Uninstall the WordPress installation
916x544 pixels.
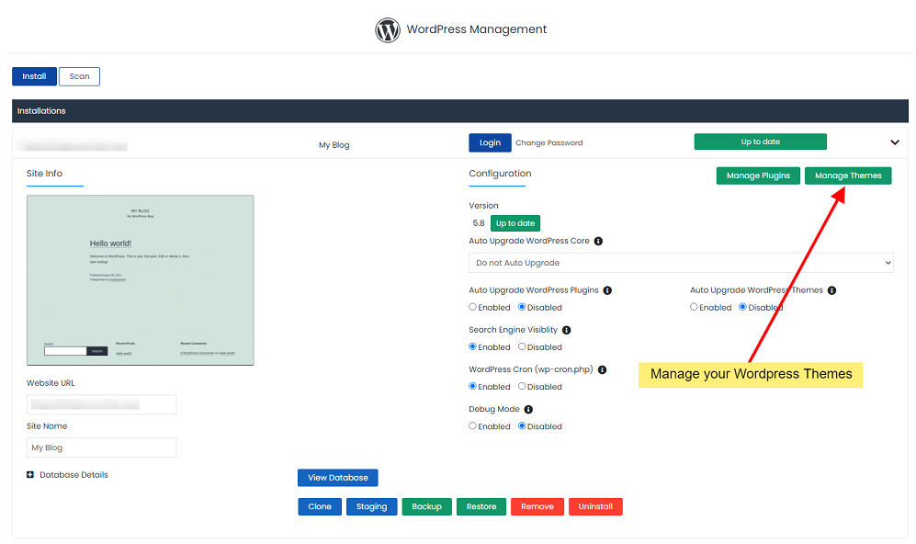tap(595, 506)
